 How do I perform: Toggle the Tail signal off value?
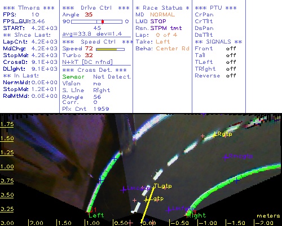pyautogui.click(x=231, y=55)
